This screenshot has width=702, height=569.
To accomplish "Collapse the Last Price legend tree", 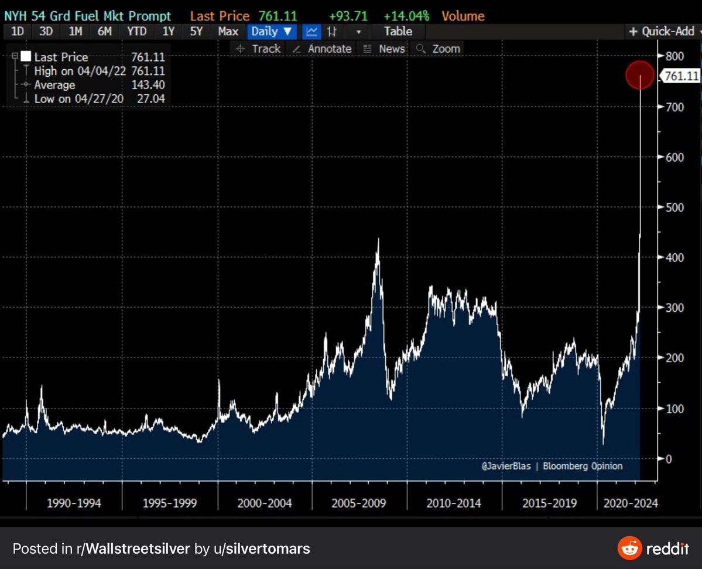I will tap(15, 57).
